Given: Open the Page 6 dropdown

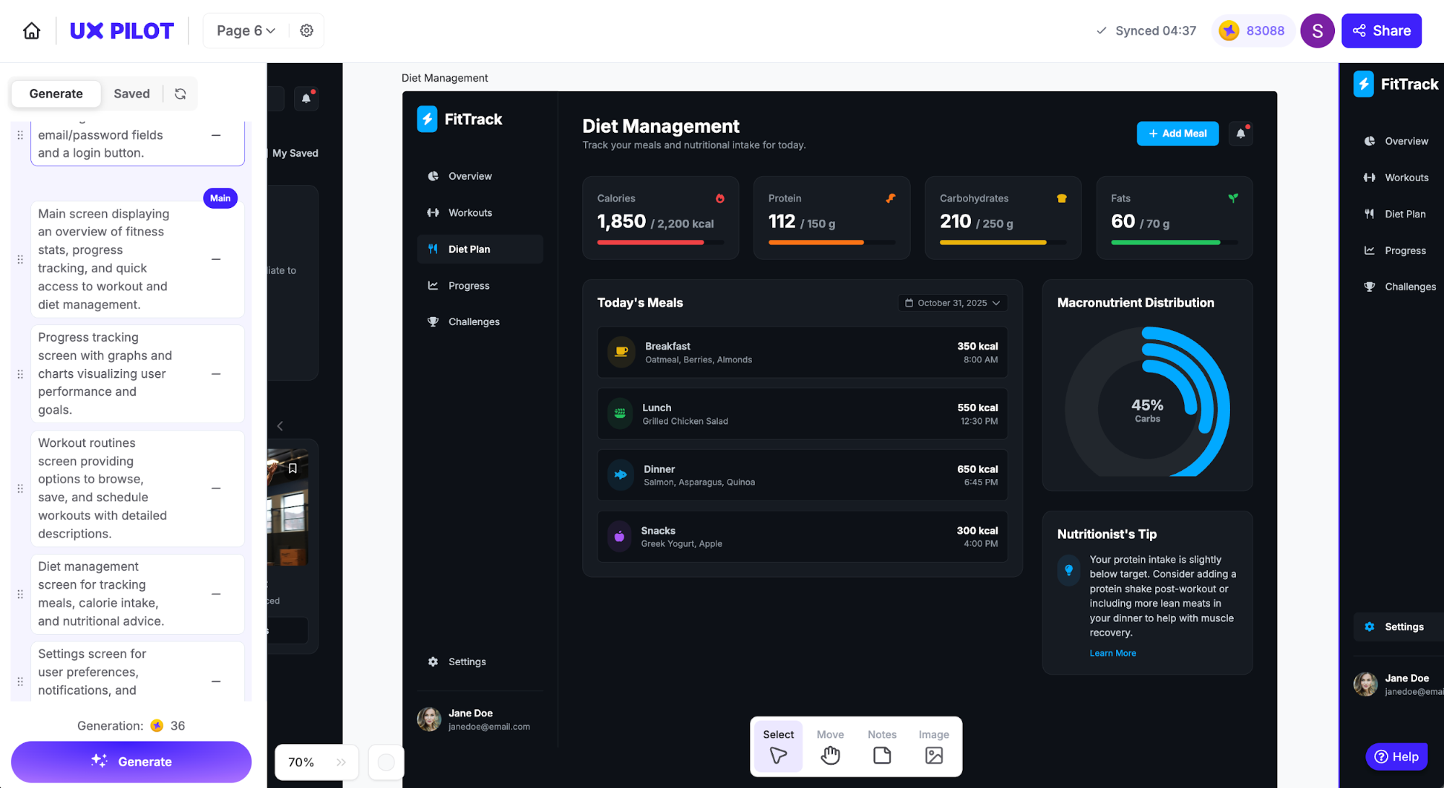Looking at the screenshot, I should coord(246,31).
